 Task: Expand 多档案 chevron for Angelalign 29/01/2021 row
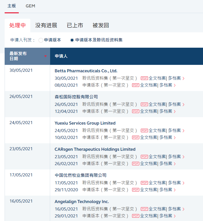pos(175,216)
